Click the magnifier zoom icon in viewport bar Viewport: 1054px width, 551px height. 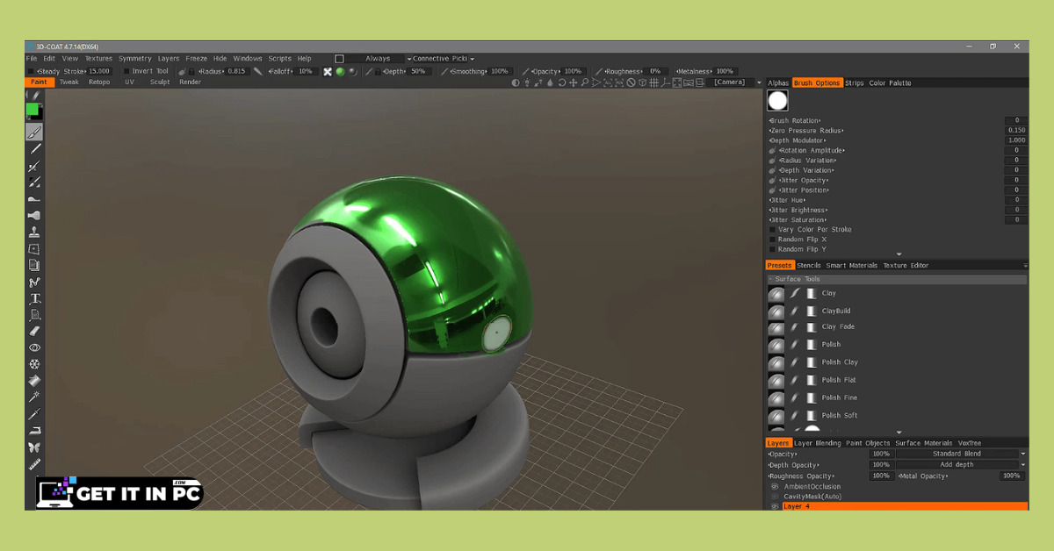(585, 82)
